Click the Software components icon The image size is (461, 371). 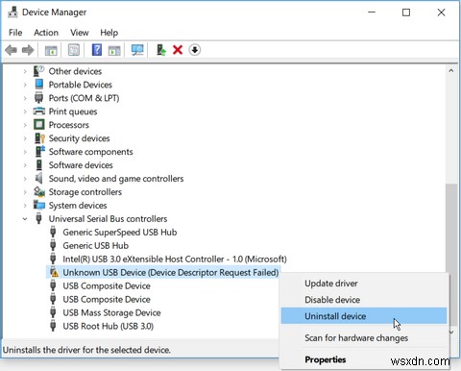coord(40,151)
